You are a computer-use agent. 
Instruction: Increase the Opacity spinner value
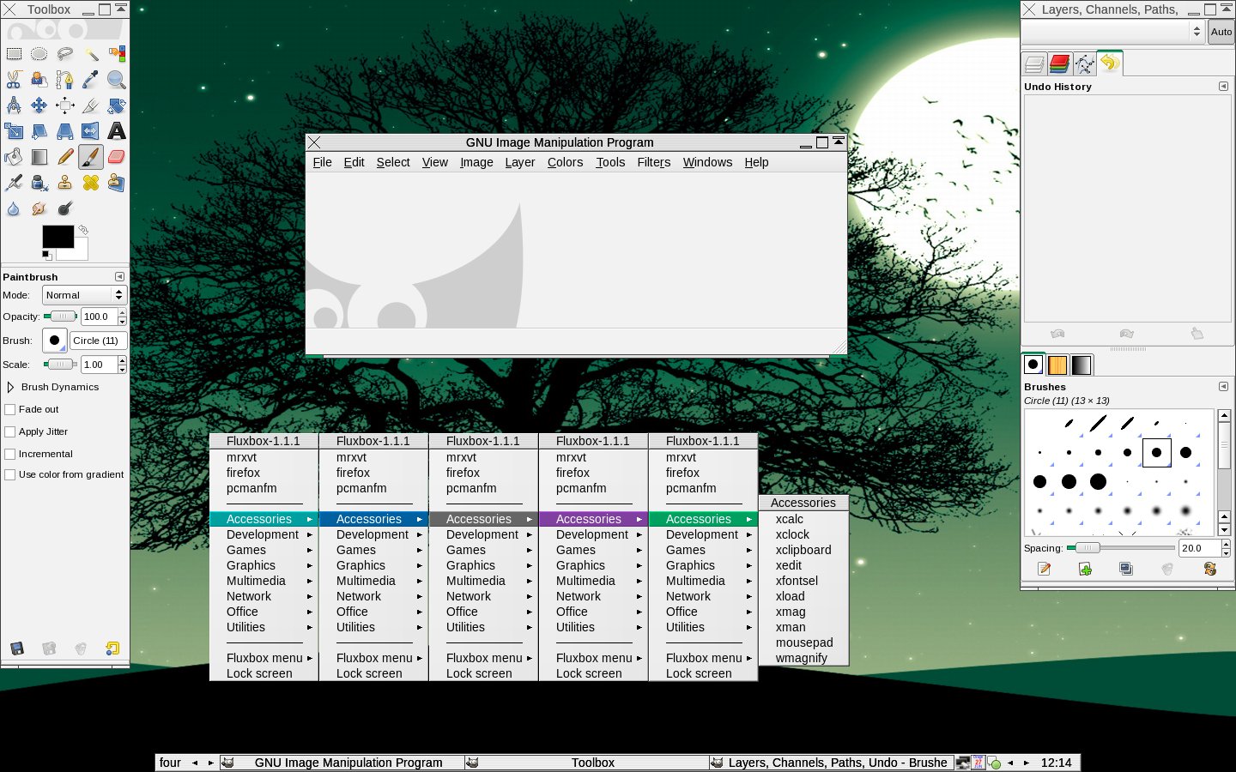point(122,313)
